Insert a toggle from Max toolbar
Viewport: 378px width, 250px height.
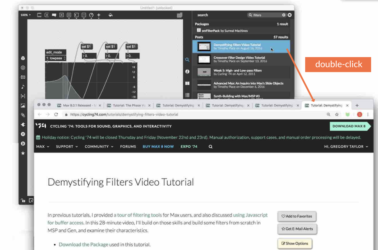62,15
